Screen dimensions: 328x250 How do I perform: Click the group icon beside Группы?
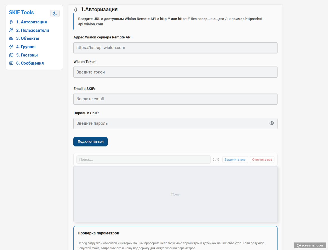11,47
